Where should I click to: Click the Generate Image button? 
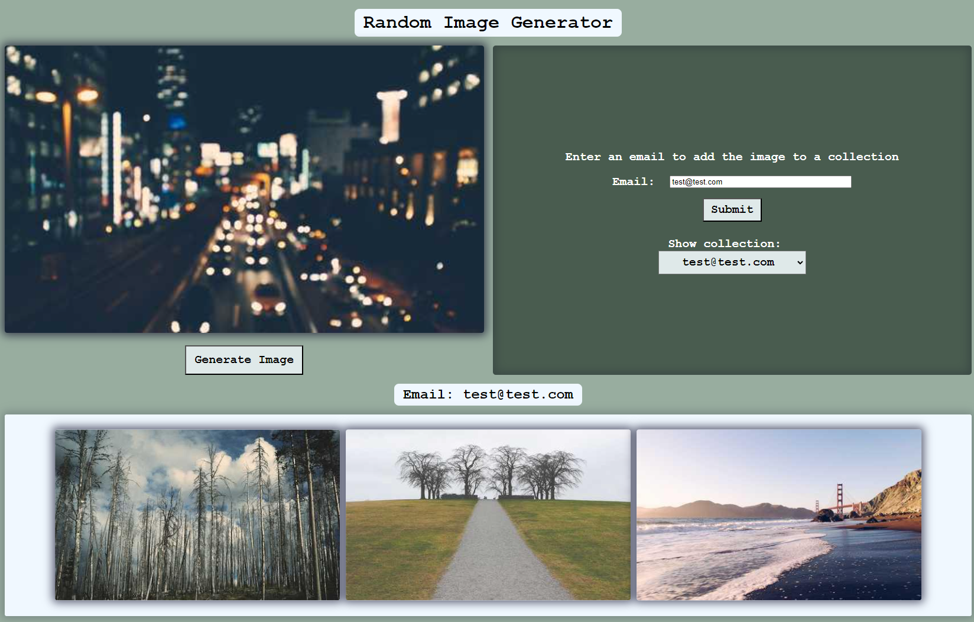coord(244,360)
